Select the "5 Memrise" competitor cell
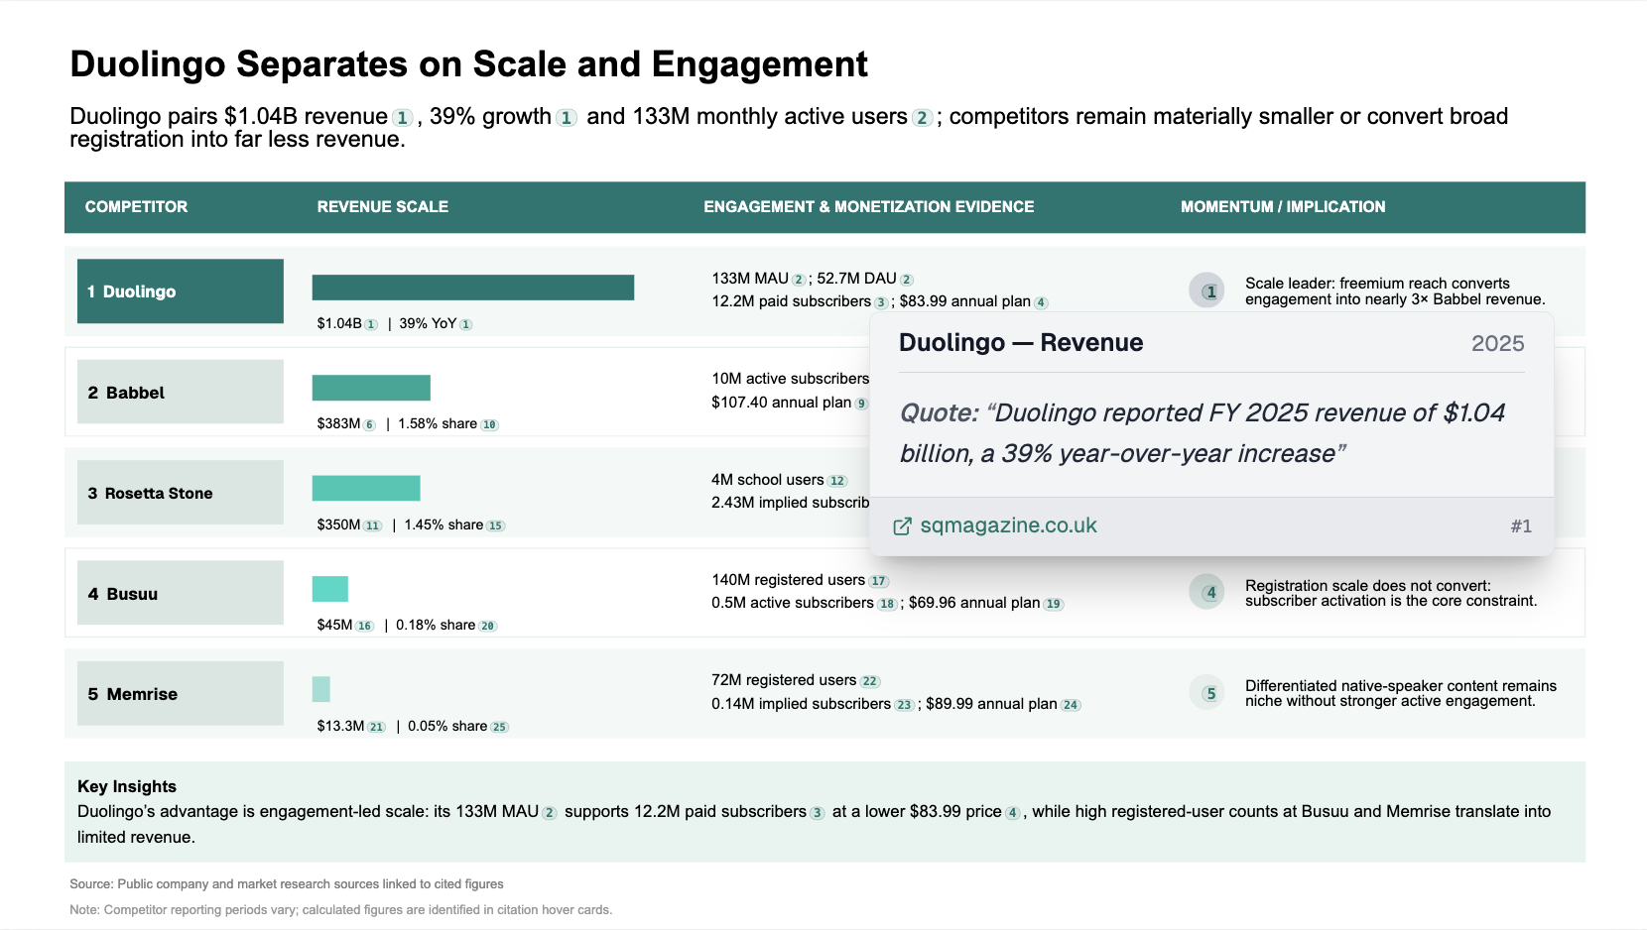 (181, 693)
